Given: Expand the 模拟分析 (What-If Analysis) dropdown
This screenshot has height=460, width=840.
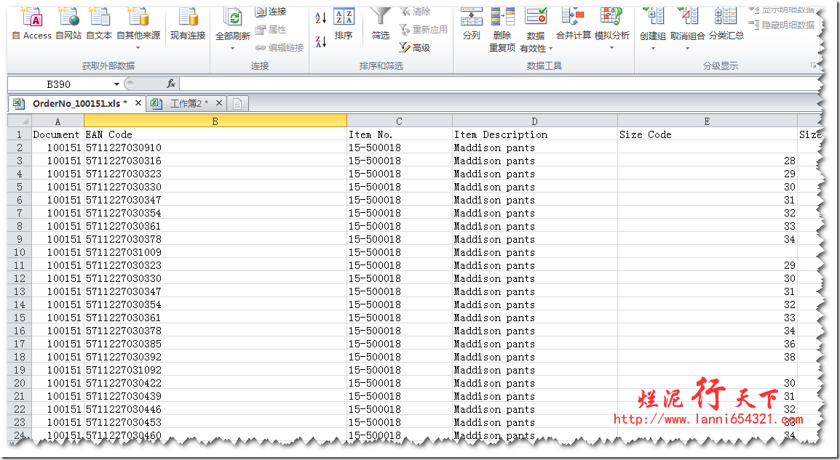Looking at the screenshot, I should pyautogui.click(x=611, y=48).
